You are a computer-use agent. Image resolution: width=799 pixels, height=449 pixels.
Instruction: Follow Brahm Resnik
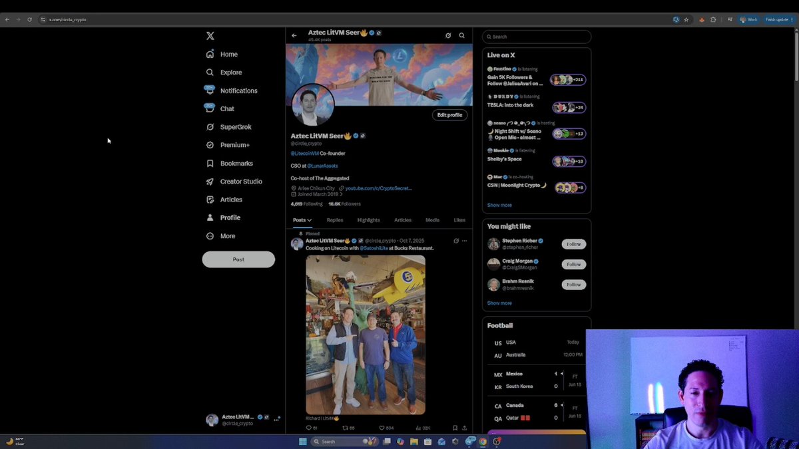[x=574, y=285]
